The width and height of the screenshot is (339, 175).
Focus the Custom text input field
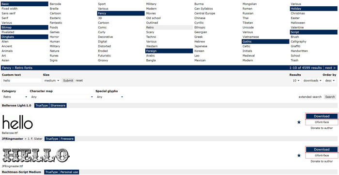pyautogui.click(x=22, y=81)
